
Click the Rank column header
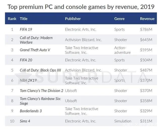coord(12,19)
